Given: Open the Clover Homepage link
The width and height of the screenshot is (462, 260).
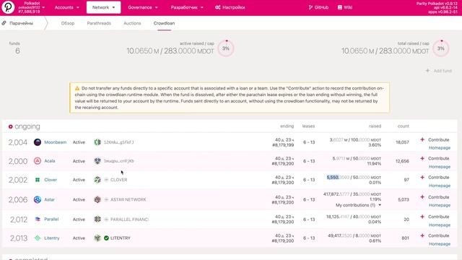Looking at the screenshot, I should [440, 186].
